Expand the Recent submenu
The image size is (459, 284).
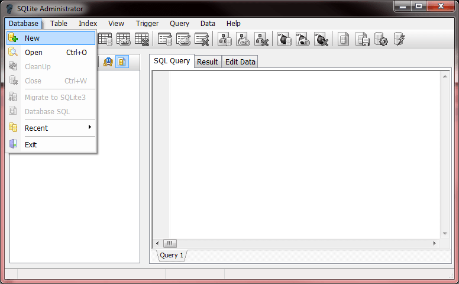click(51, 128)
